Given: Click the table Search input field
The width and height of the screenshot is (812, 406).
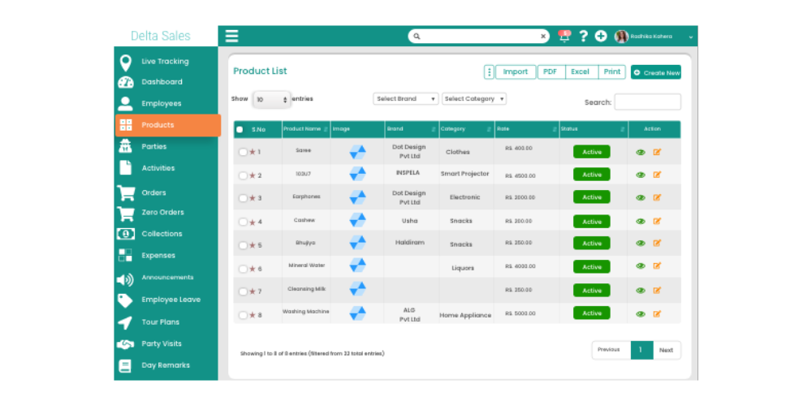Looking at the screenshot, I should click(x=647, y=102).
